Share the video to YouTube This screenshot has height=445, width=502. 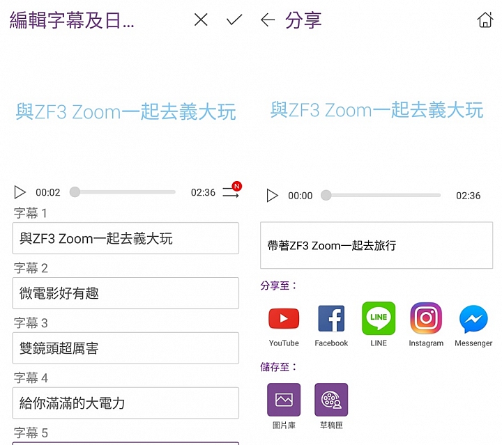[x=284, y=325]
